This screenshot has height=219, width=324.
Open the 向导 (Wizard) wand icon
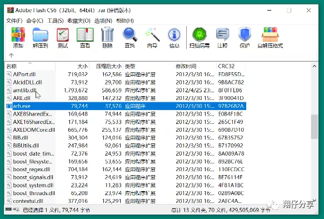click(x=152, y=34)
